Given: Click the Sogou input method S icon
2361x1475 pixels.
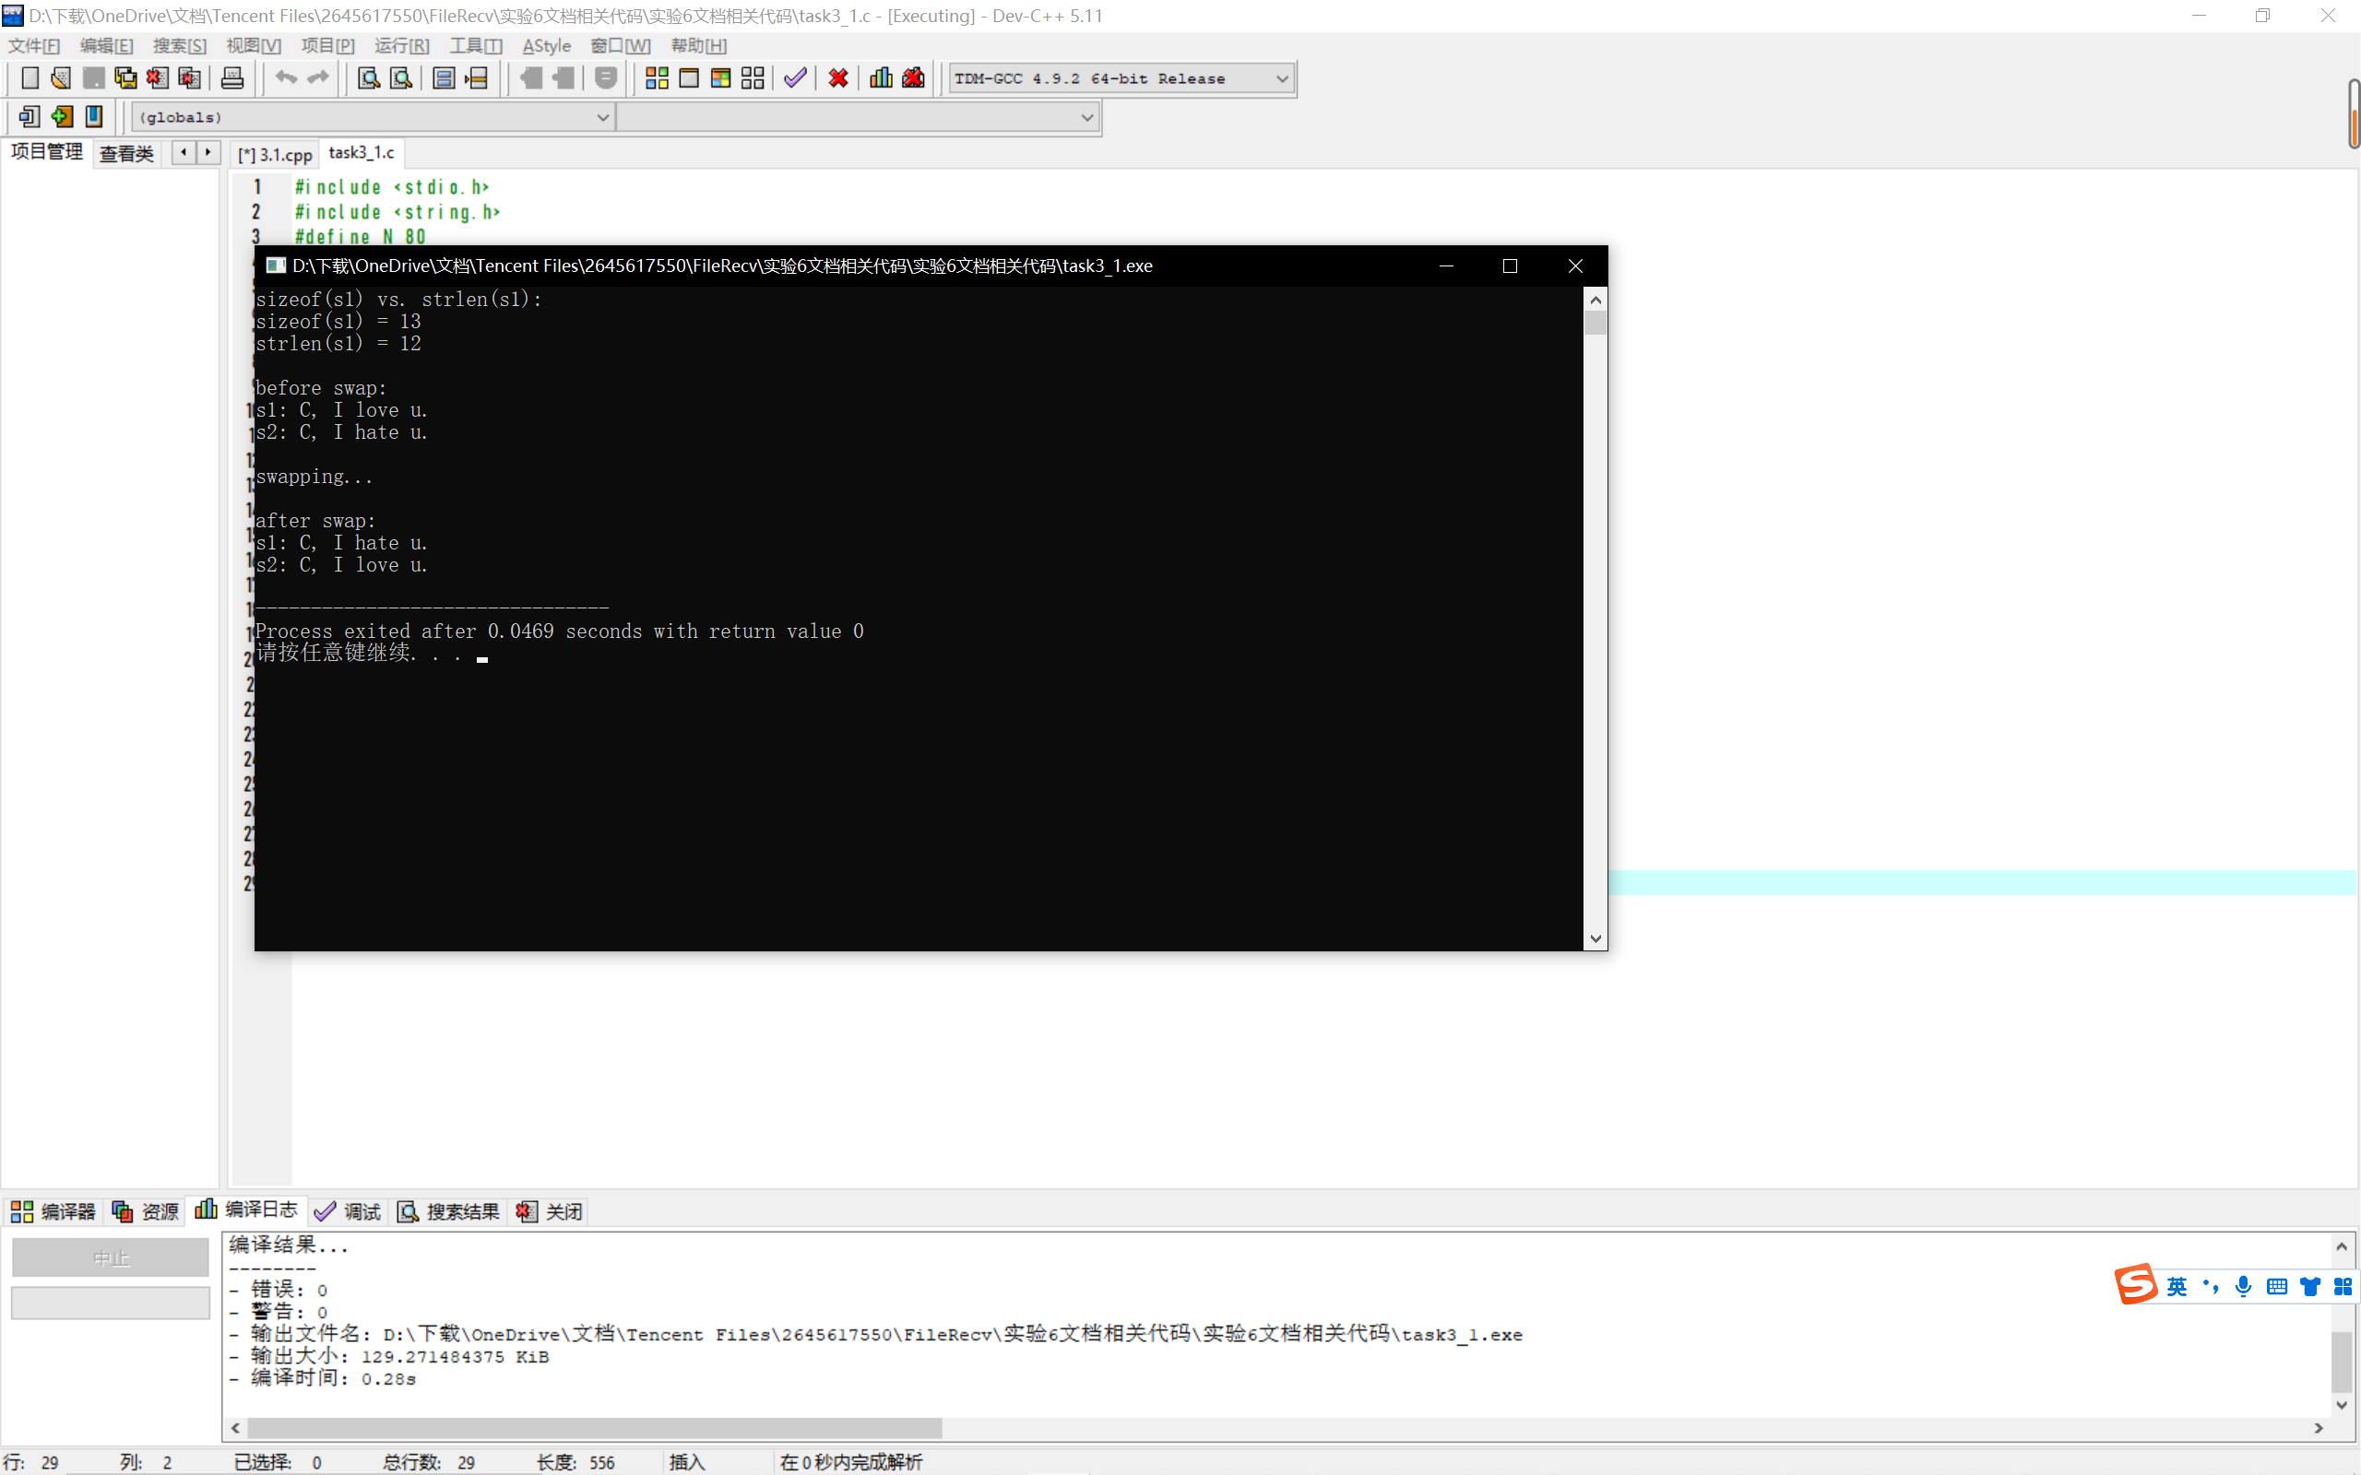Looking at the screenshot, I should click(x=2137, y=1285).
